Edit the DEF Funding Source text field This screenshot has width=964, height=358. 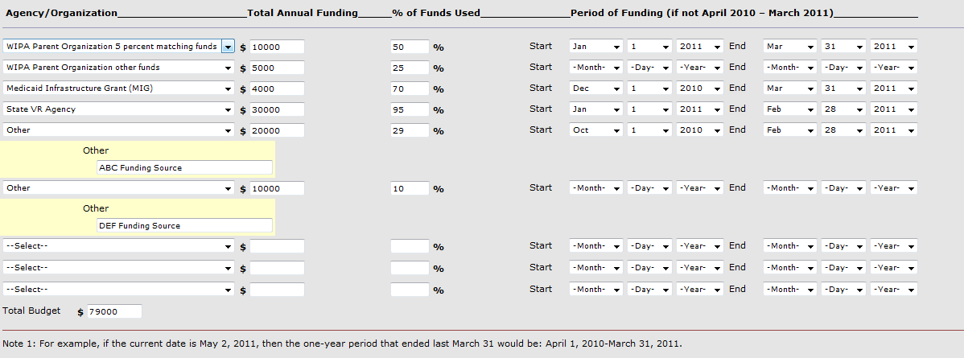(184, 226)
